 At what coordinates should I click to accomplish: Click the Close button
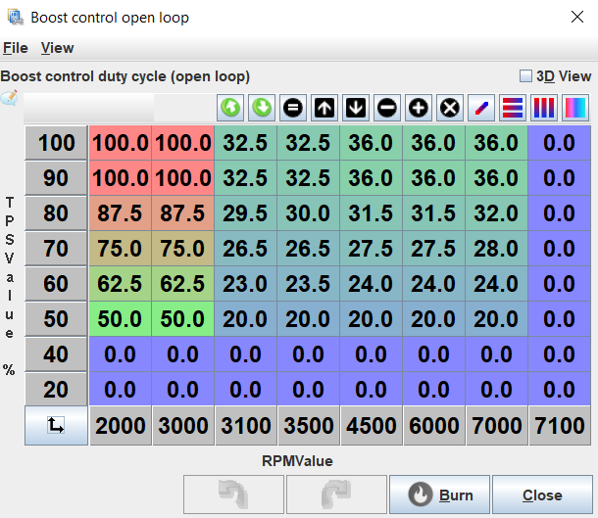[x=542, y=494]
